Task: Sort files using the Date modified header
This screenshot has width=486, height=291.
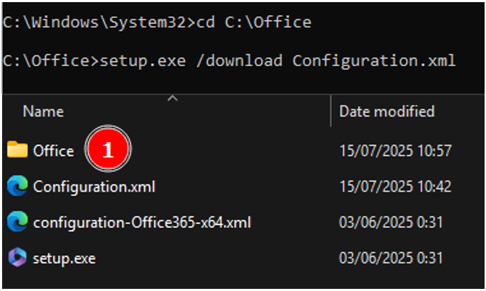Action: click(387, 111)
